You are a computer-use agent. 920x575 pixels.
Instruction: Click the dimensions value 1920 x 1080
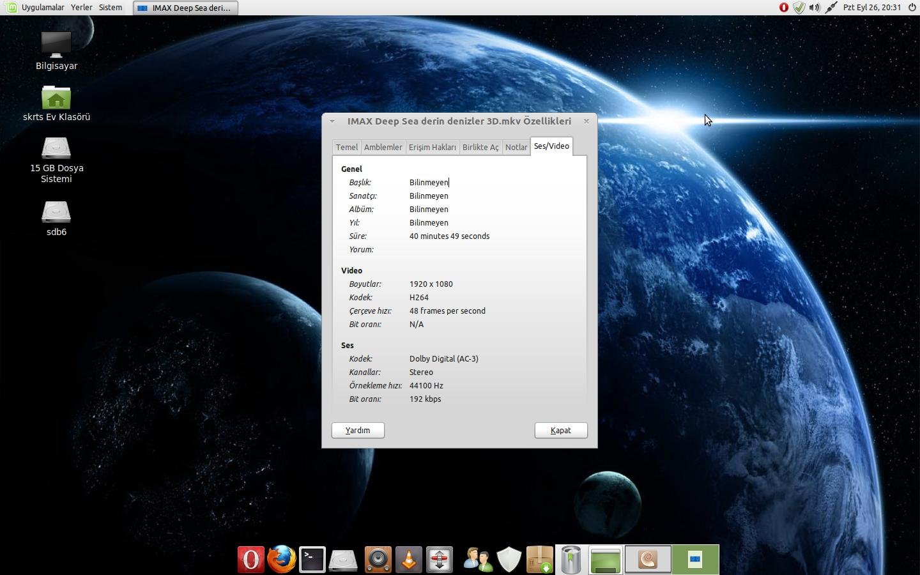431,284
